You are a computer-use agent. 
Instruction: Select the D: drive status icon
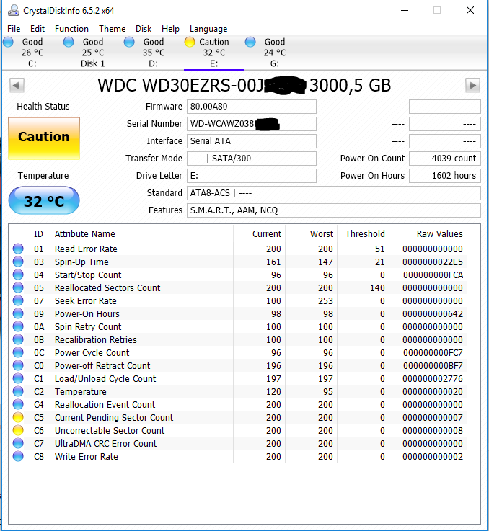129,42
